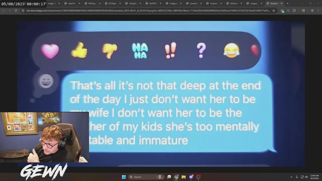Open File Explorer from the taskbar
The image size is (322, 181).
coord(184,177)
